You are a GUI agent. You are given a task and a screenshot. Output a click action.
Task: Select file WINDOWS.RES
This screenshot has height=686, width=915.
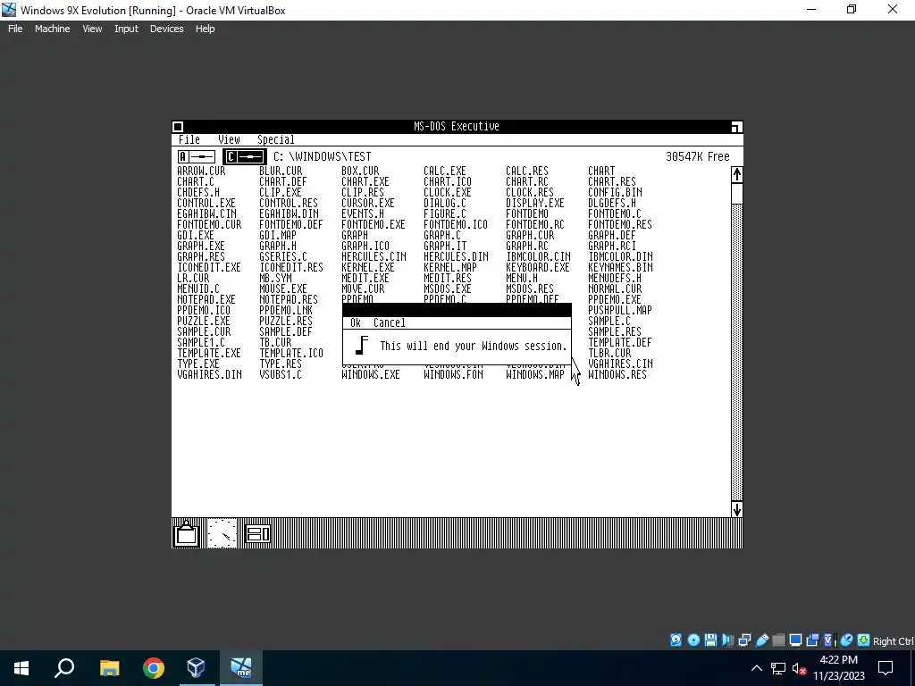point(617,374)
